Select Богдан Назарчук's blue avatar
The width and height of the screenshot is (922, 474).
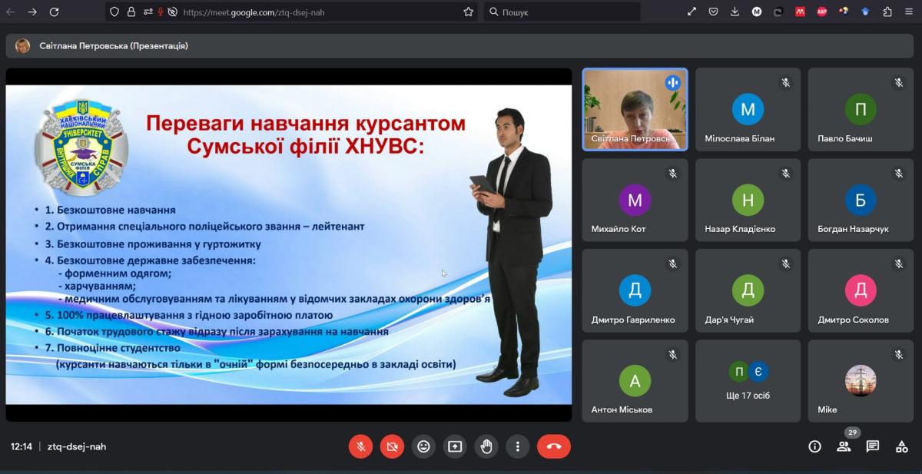[x=861, y=201]
